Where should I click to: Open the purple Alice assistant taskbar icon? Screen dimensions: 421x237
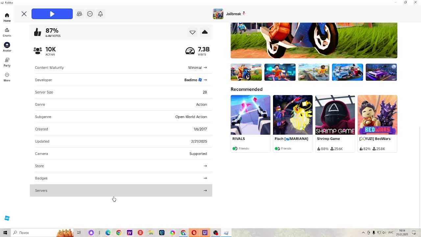tap(91, 233)
